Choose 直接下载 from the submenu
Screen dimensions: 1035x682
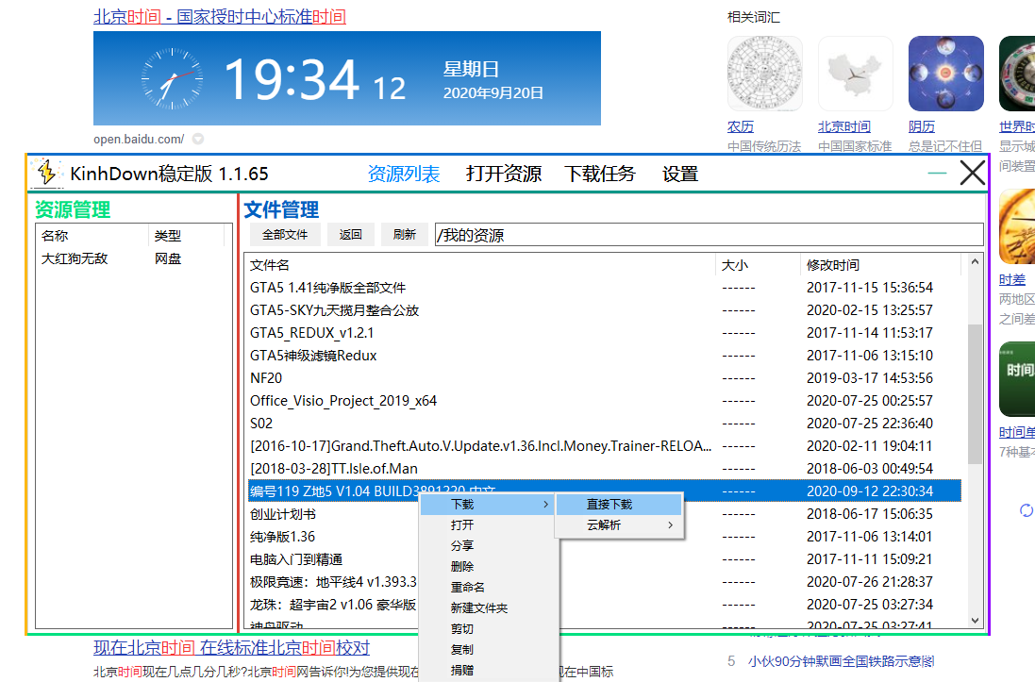coord(618,505)
